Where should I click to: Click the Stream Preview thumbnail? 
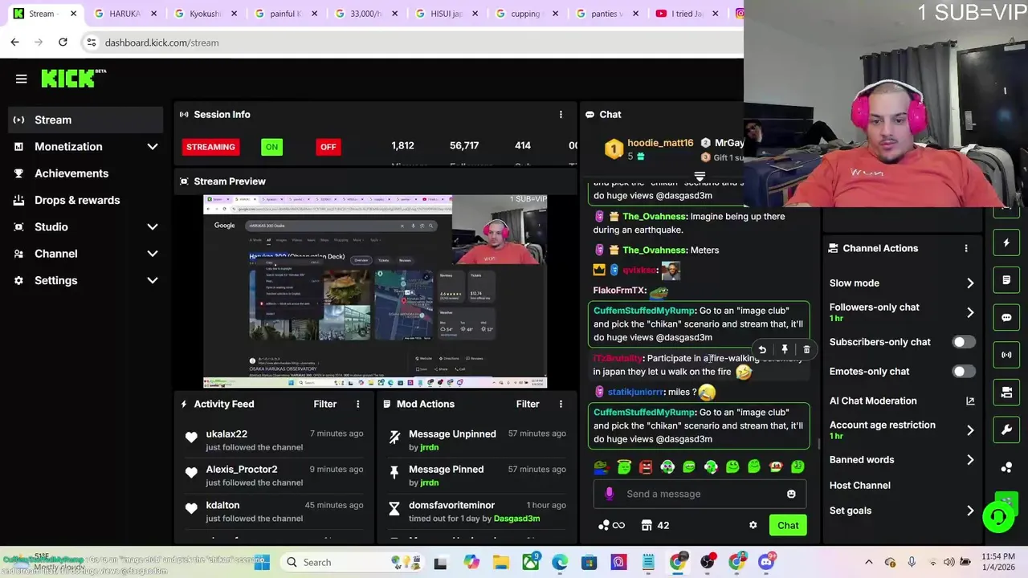pos(375,291)
